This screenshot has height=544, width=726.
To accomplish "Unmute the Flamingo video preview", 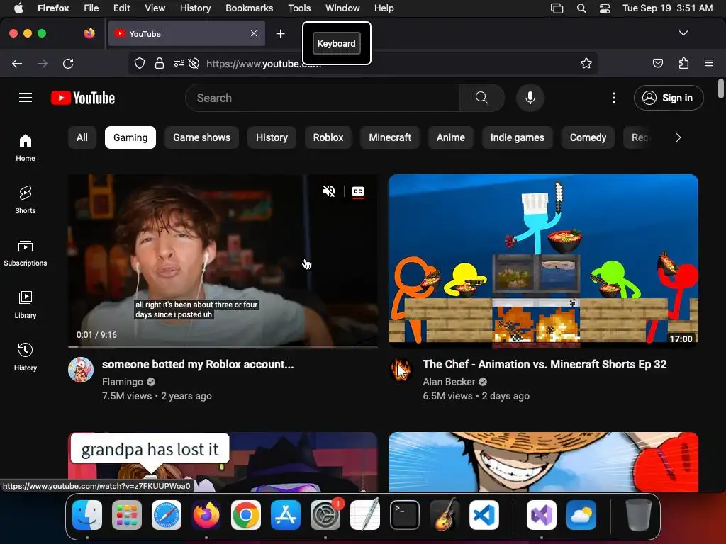I will (x=329, y=191).
